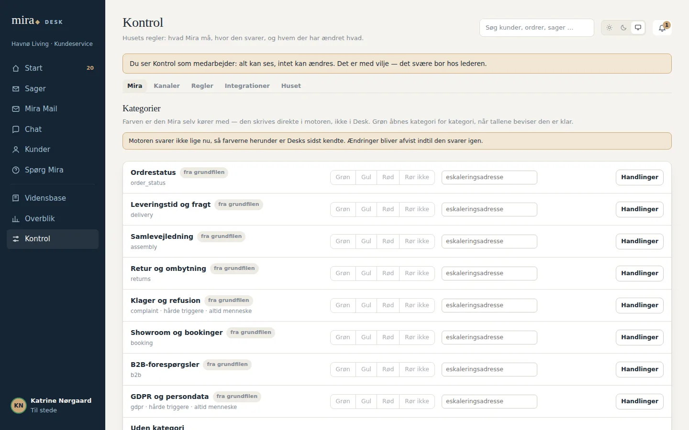The height and width of the screenshot is (430, 689).
Task: Select system theme monitor icon
Action: tap(638, 28)
